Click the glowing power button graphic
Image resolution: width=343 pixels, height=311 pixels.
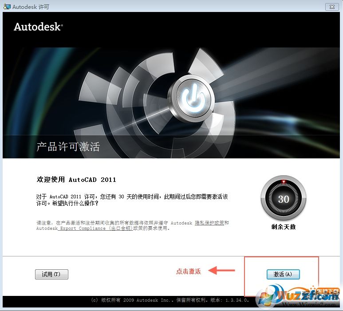192,98
